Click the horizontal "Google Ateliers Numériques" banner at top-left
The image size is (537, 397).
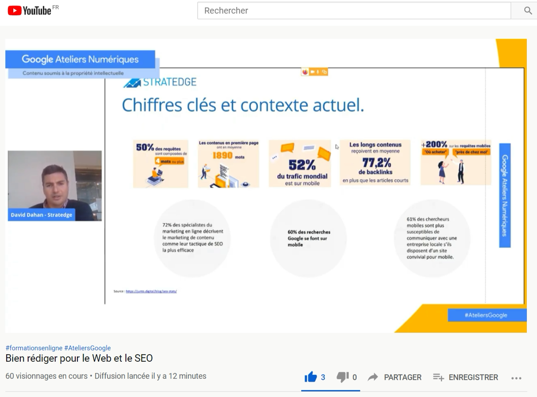coord(80,59)
